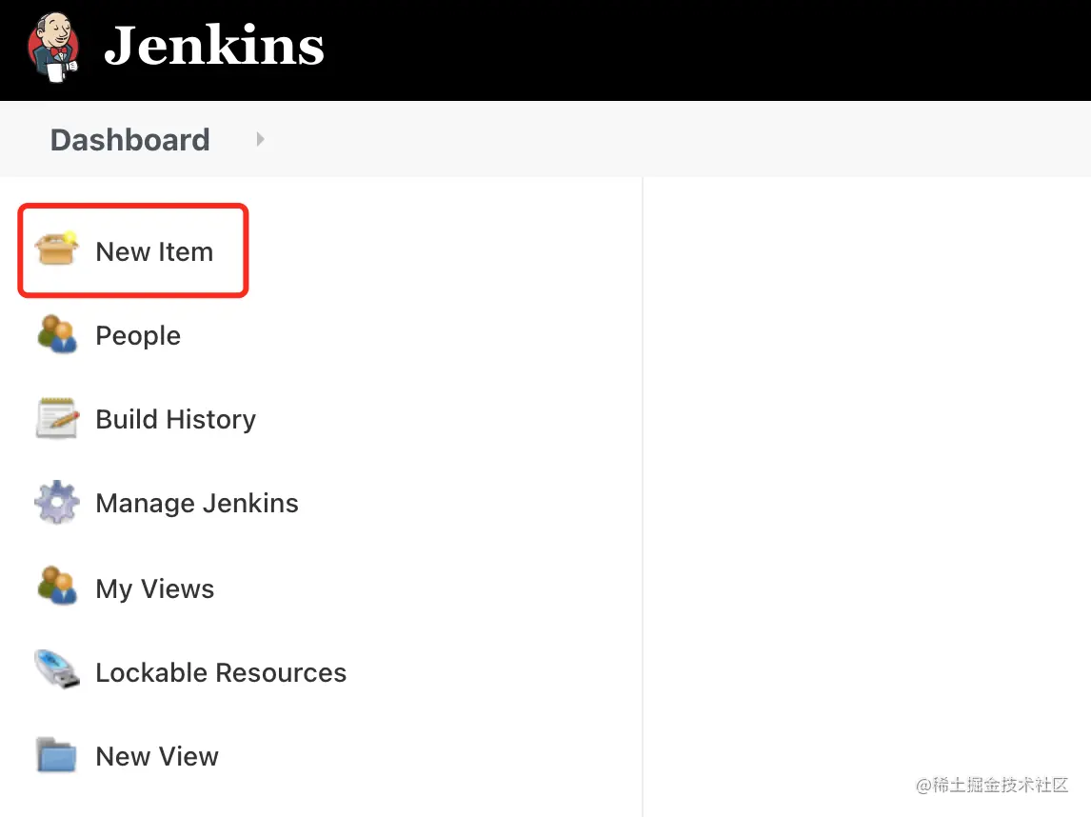Expand the Dashboard breadcrumb arrow
This screenshot has height=817, width=1091.
point(260,140)
